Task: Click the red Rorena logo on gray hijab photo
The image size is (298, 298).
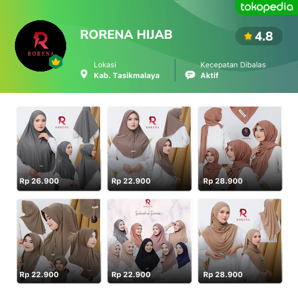Action: tap(62, 122)
